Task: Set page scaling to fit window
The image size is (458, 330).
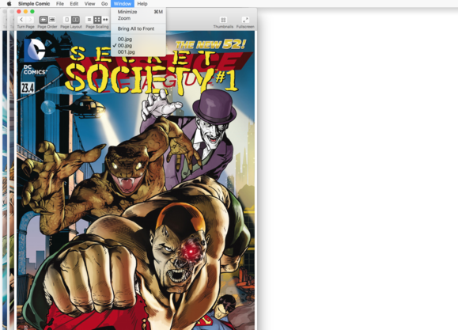Action: tap(97, 20)
